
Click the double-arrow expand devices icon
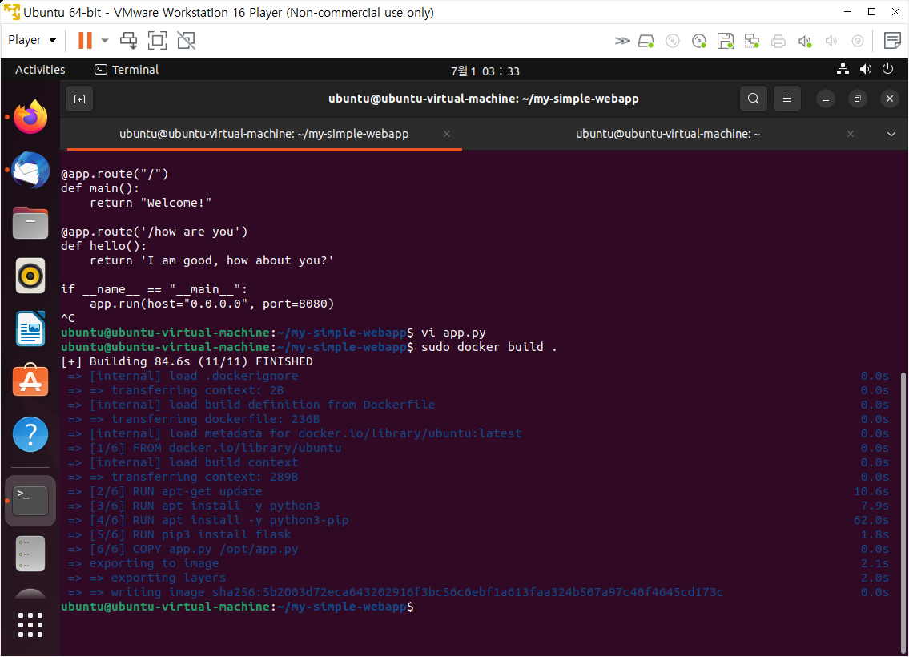click(622, 41)
